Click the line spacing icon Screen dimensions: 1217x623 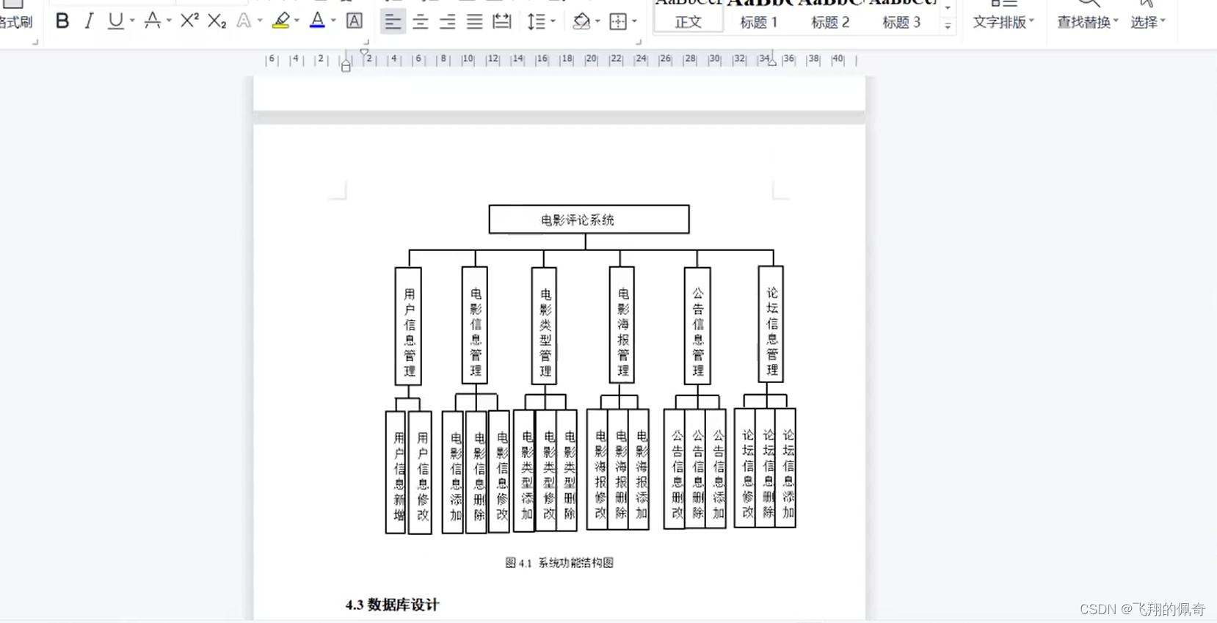536,22
